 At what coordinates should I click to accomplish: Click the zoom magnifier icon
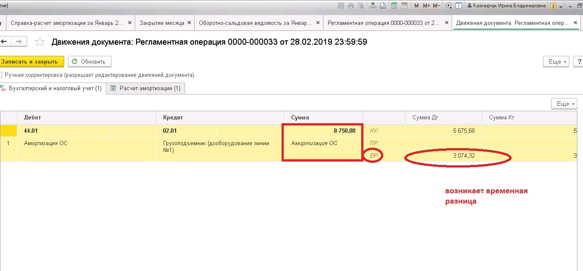[449, 6]
